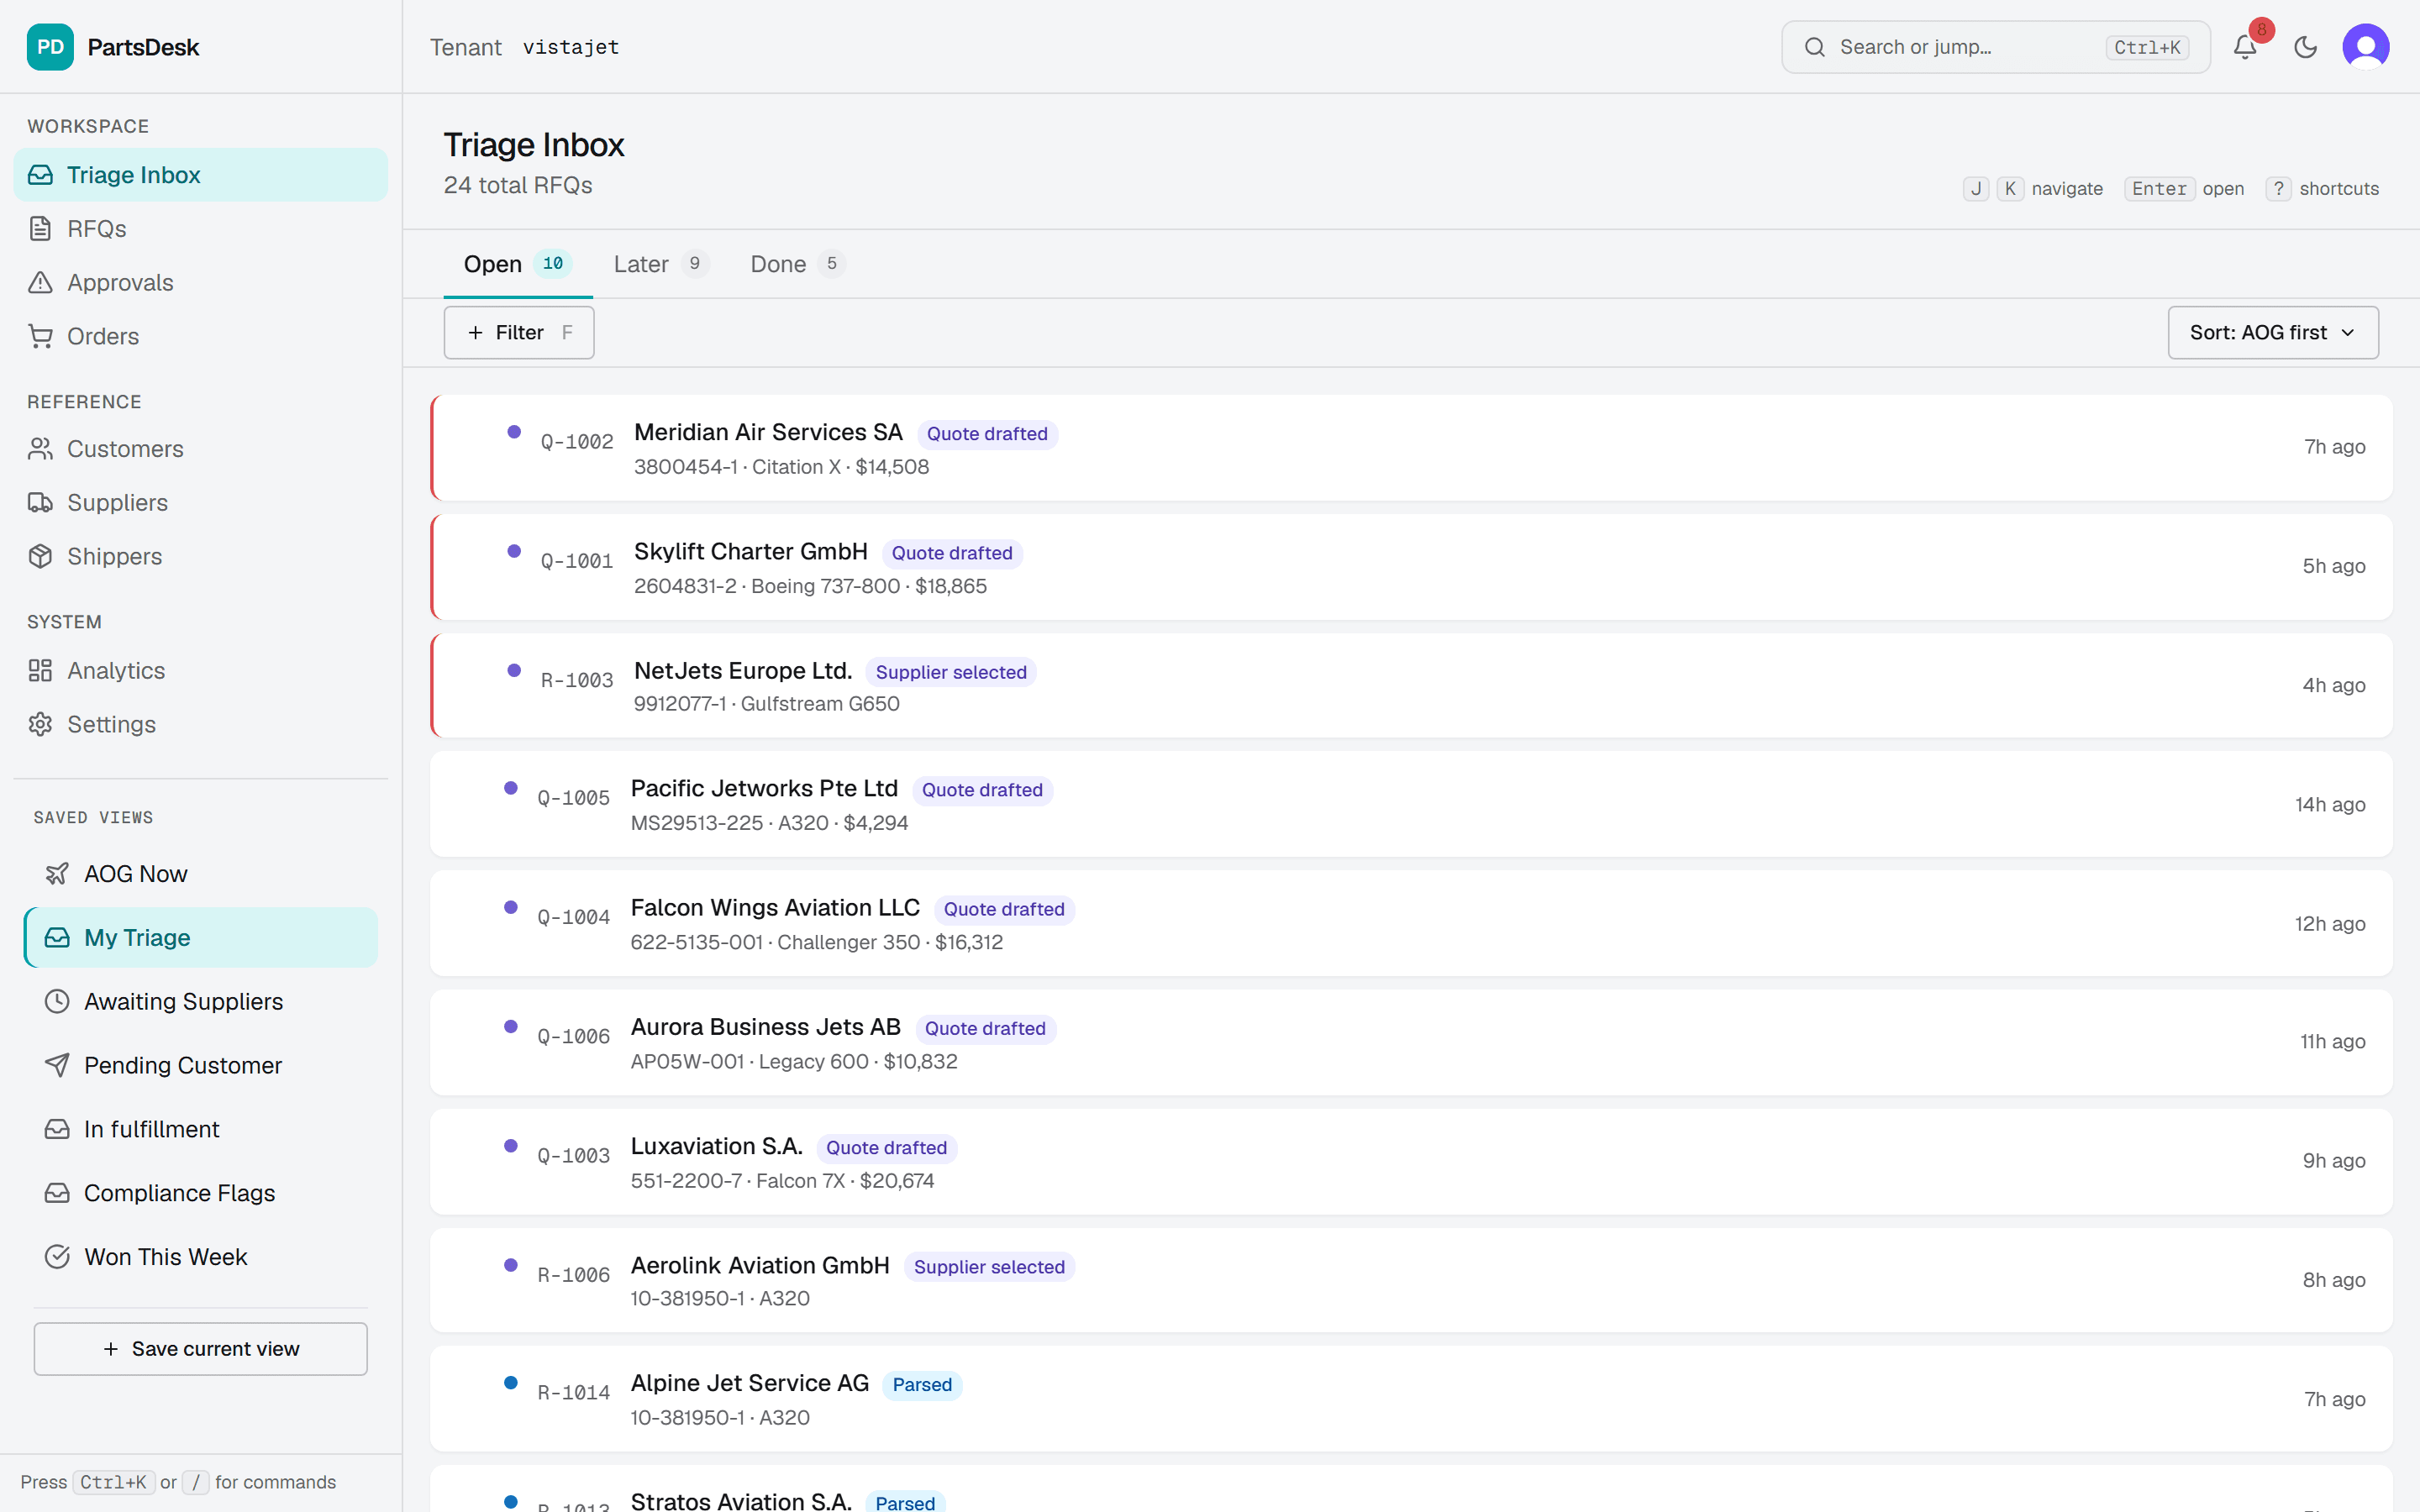Click Parsed badge on Alpine Jet
The height and width of the screenshot is (1512, 2420).
click(x=922, y=1385)
